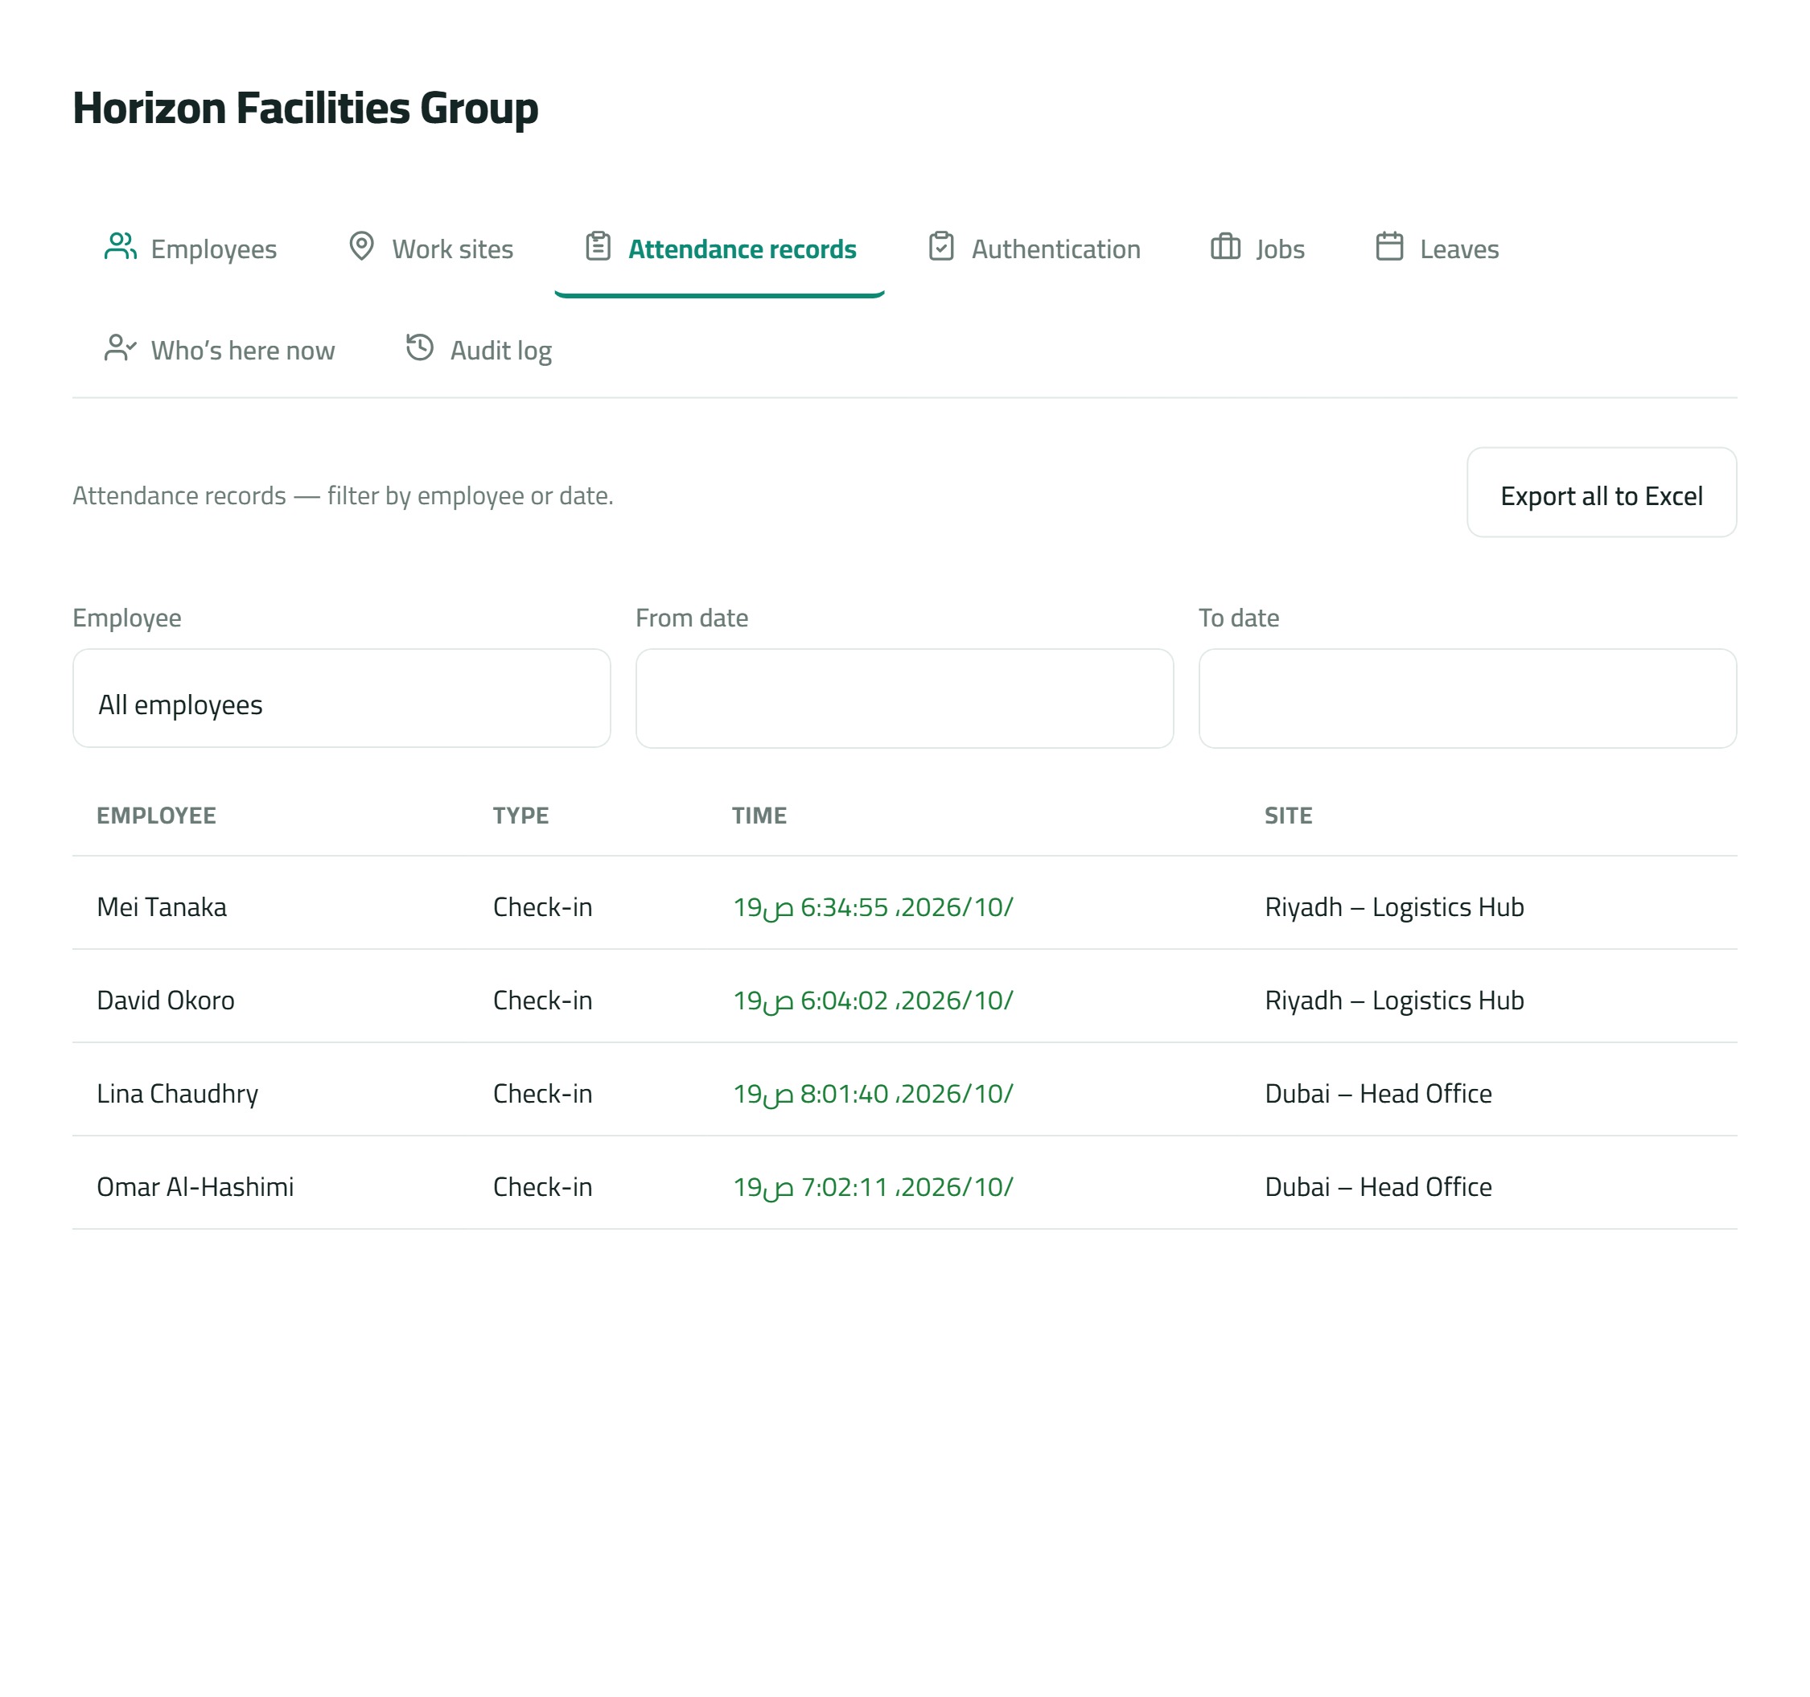Click the 6:34:55 timestamp

coord(873,906)
